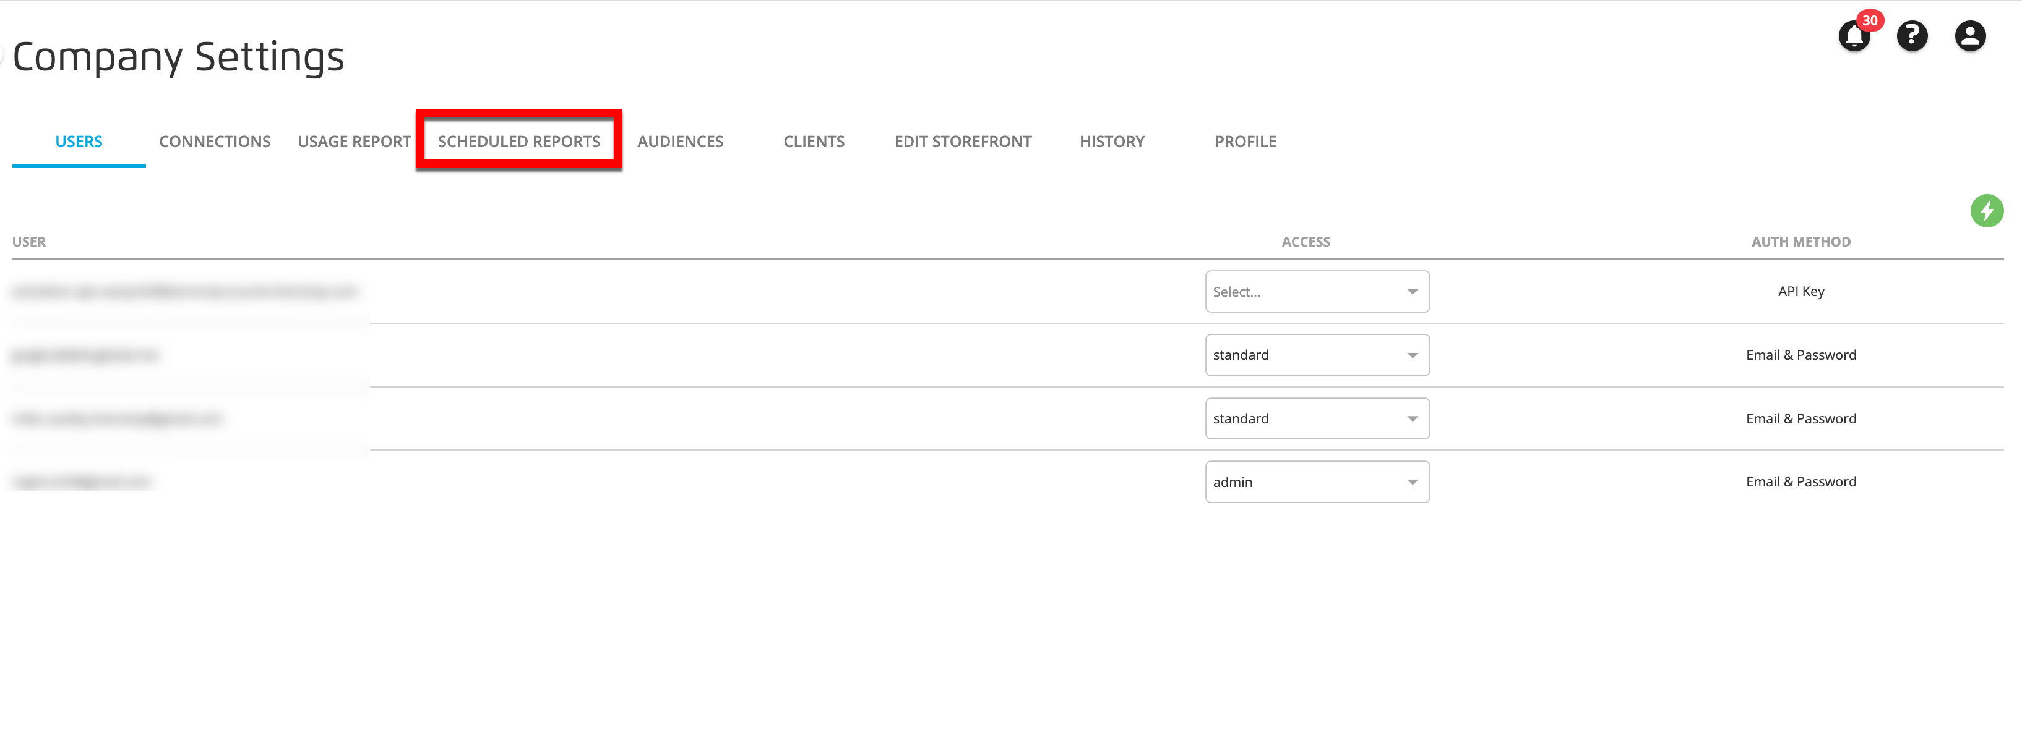2022x738 pixels.
Task: Open the Edit Storefront tab
Action: pyautogui.click(x=962, y=142)
